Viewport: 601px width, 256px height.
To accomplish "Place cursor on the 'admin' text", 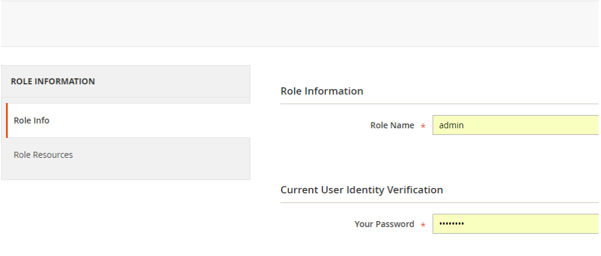I will (x=451, y=125).
